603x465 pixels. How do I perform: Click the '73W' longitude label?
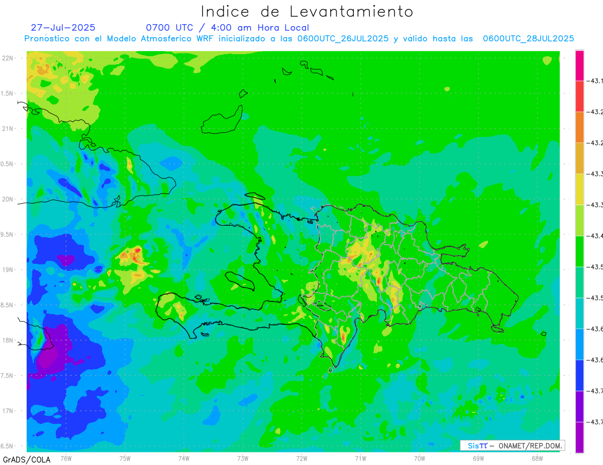243,458
